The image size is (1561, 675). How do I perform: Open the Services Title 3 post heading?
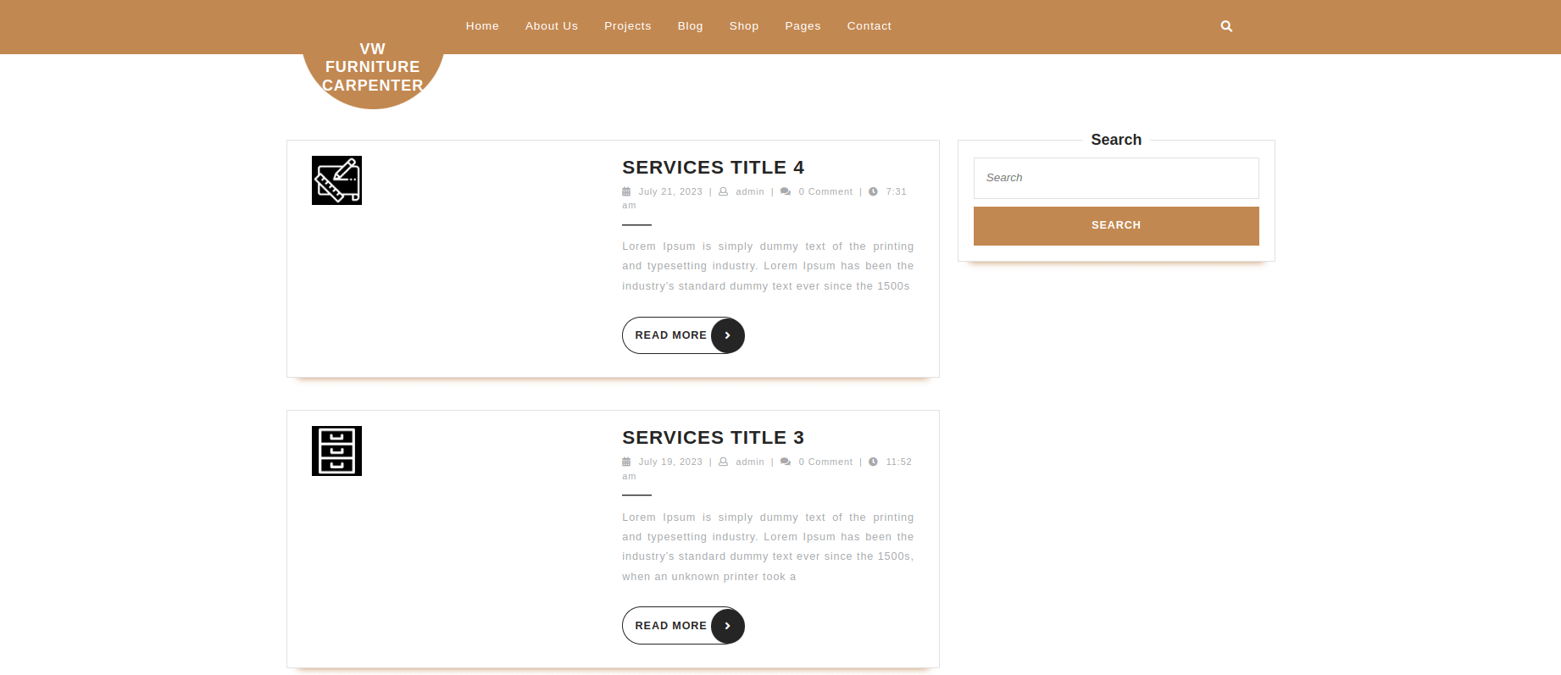(x=713, y=438)
